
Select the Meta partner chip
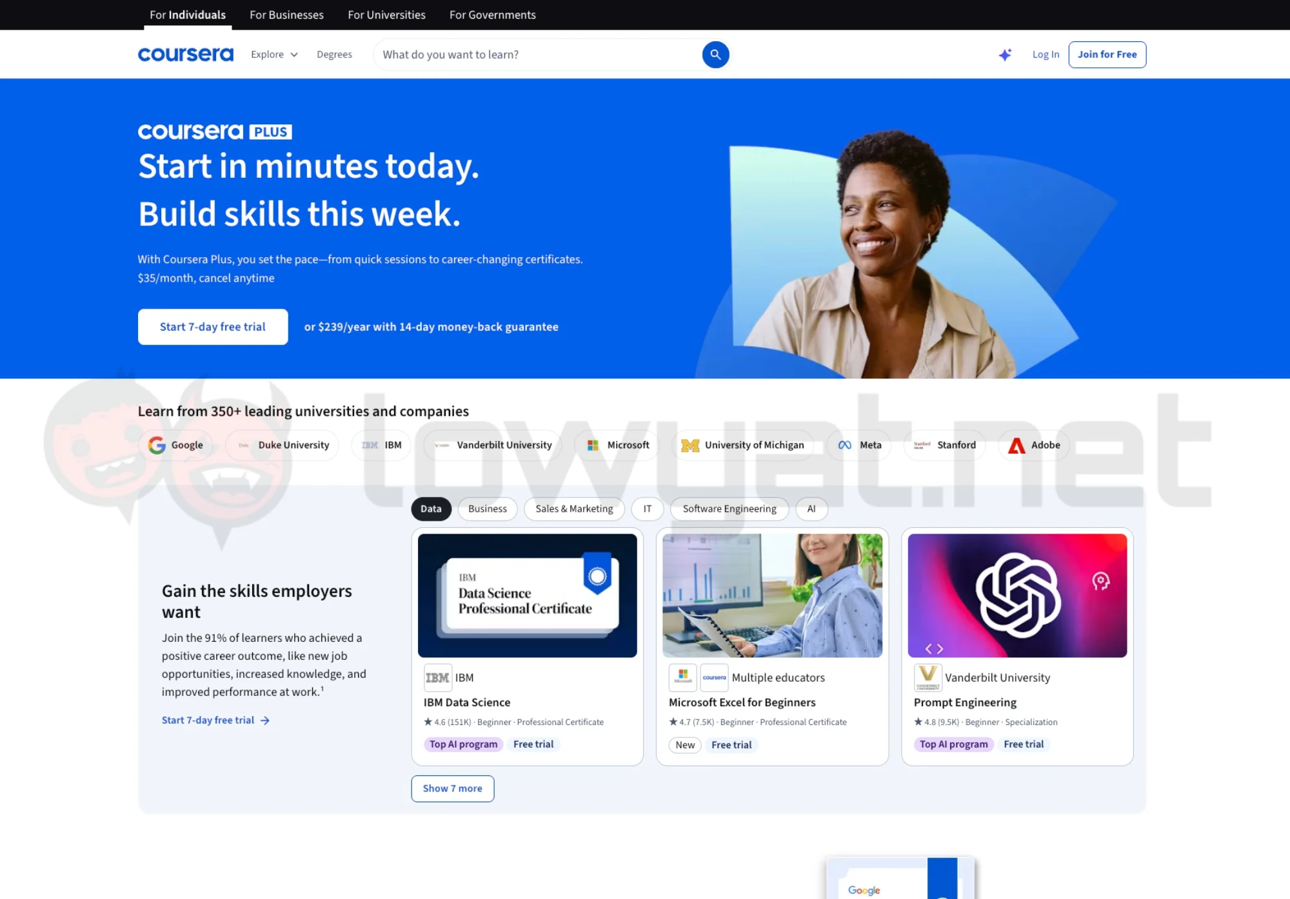click(859, 445)
